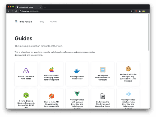Click the orange Postman icon

tap(52, 96)
